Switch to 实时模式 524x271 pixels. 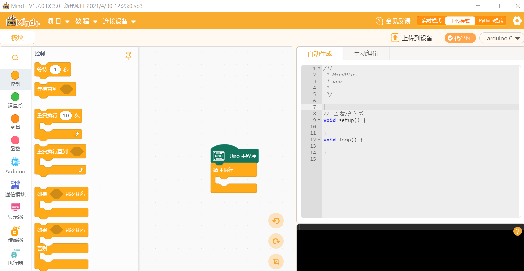[x=431, y=21]
